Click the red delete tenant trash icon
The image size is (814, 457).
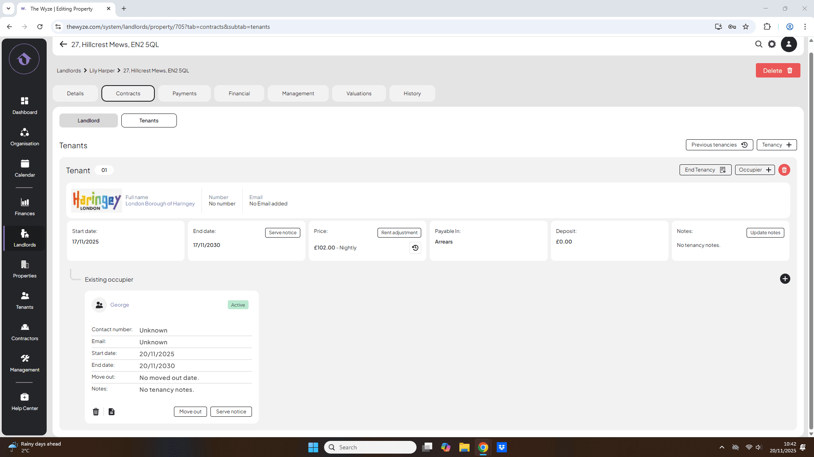coord(784,170)
